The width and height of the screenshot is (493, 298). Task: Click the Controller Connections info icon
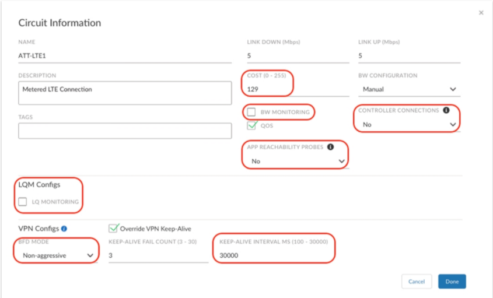pyautogui.click(x=446, y=110)
